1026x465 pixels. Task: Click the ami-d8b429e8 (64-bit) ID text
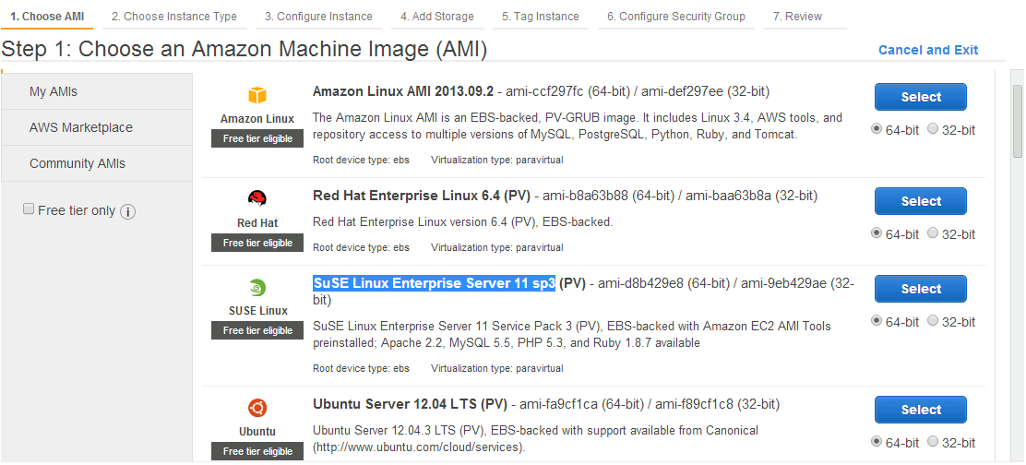[663, 283]
